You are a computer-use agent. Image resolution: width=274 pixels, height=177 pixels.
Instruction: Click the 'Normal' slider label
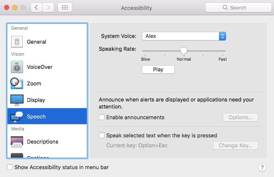pyautogui.click(x=183, y=59)
